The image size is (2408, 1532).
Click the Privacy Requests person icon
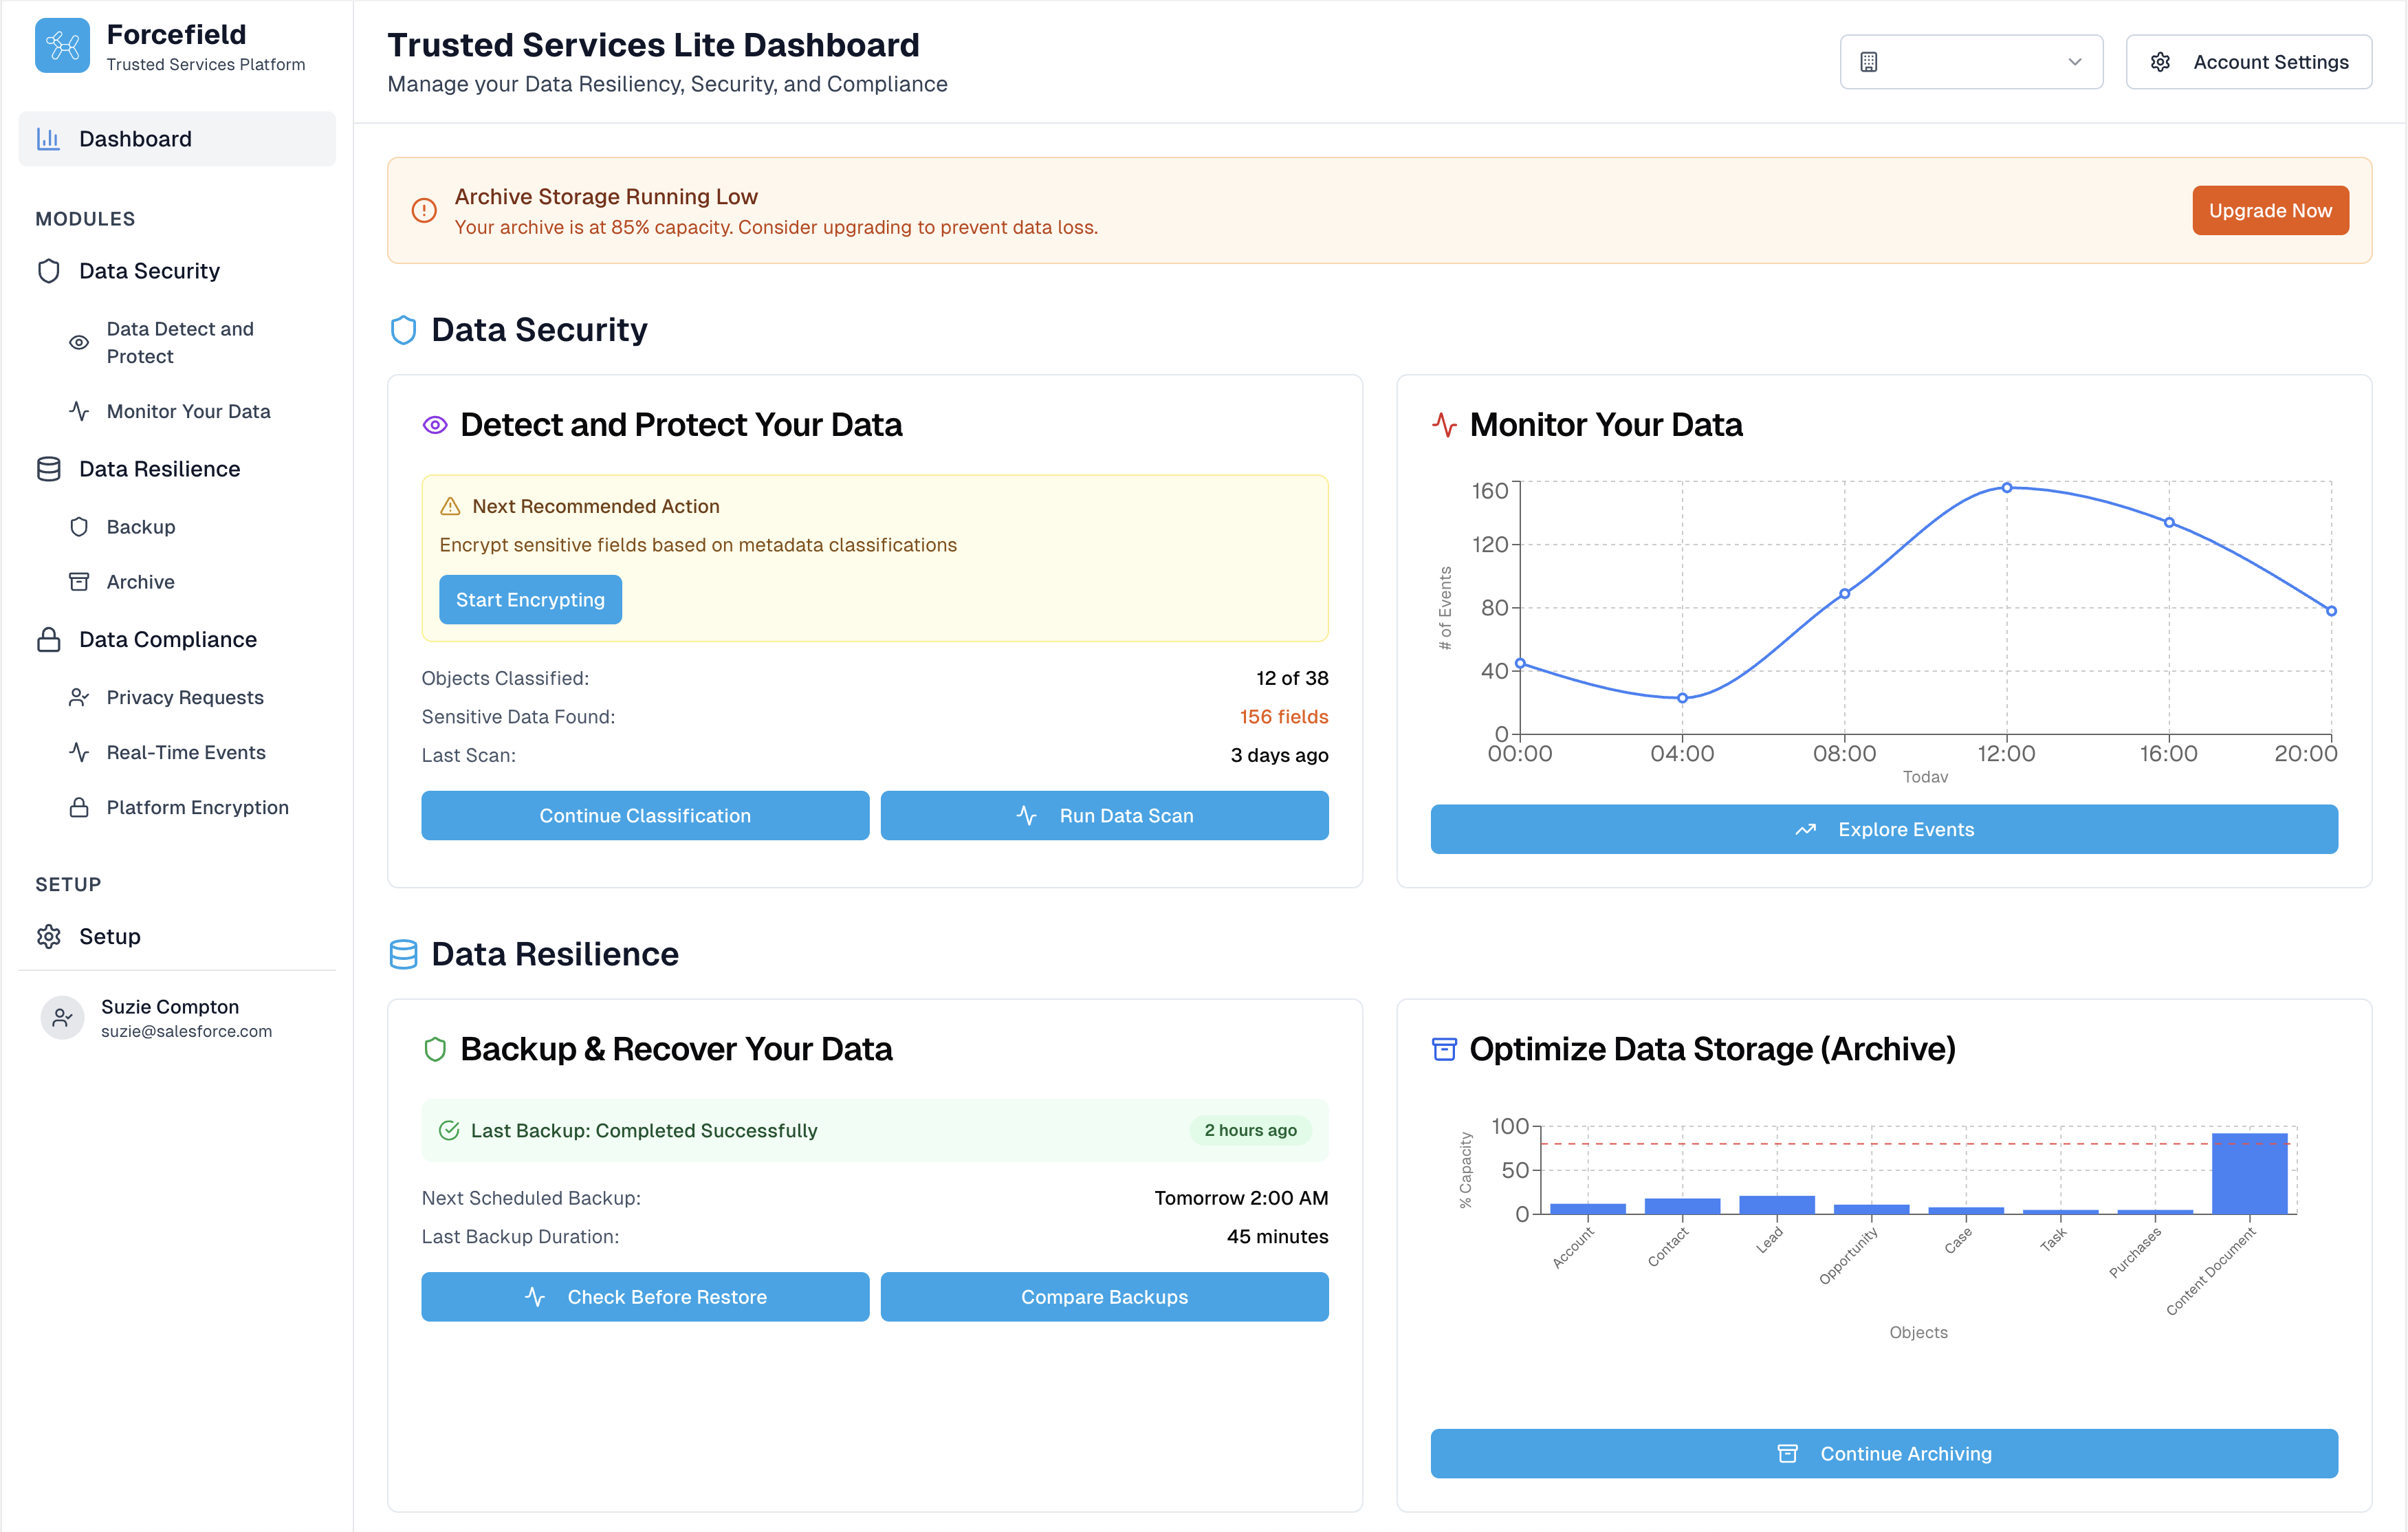pyautogui.click(x=79, y=697)
